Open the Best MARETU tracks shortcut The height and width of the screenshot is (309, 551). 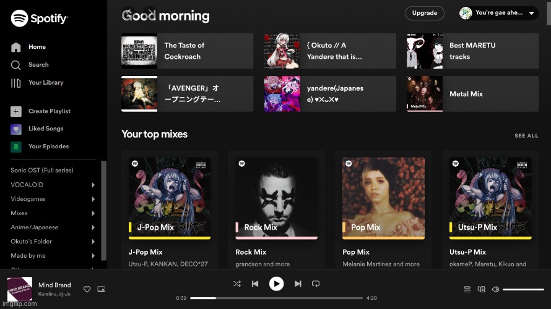[x=472, y=51]
